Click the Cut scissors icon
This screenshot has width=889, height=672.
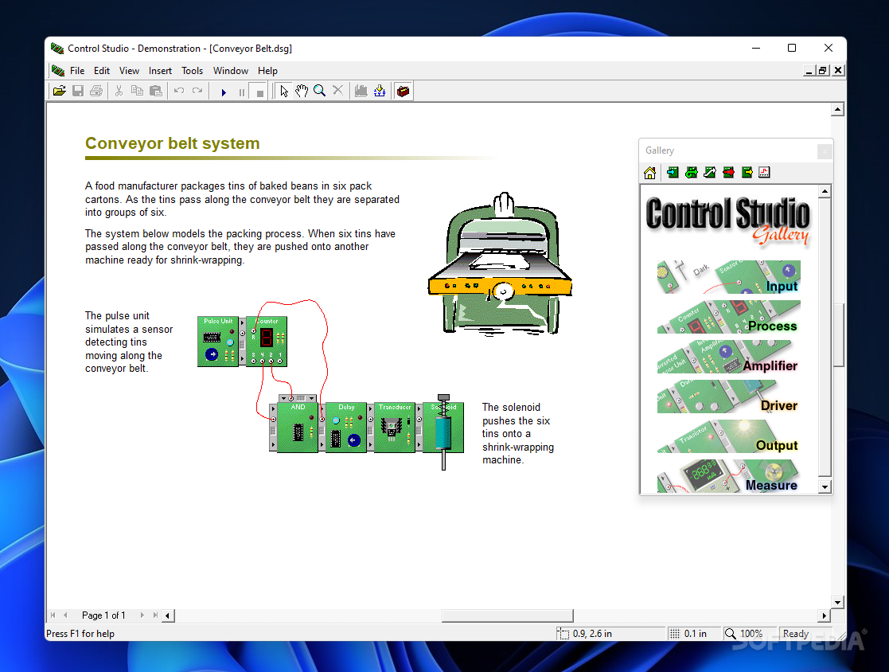pyautogui.click(x=119, y=91)
